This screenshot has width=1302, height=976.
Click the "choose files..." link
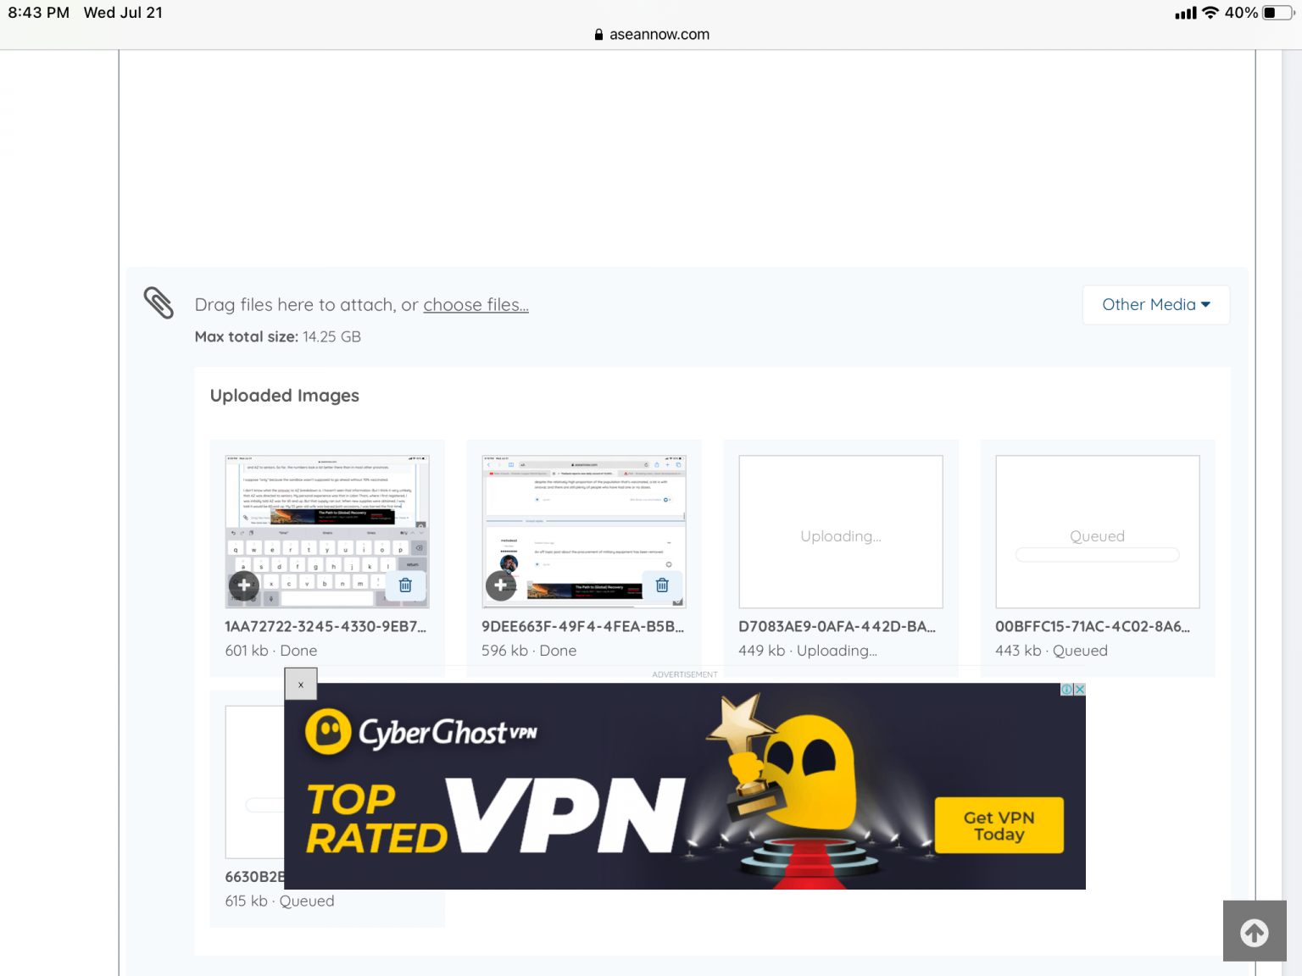pos(476,305)
